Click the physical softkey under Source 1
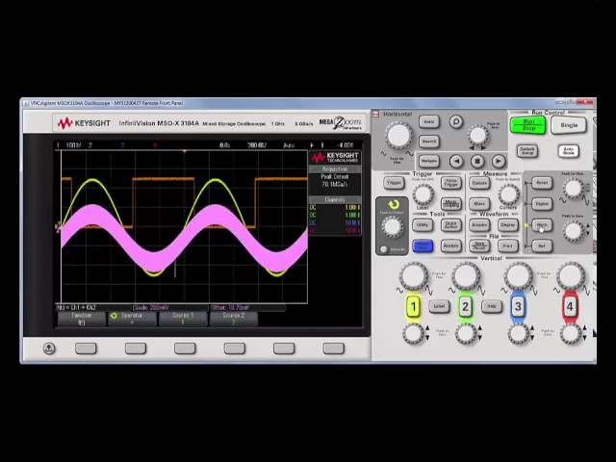Screen dimensions: 616x462 (185, 348)
